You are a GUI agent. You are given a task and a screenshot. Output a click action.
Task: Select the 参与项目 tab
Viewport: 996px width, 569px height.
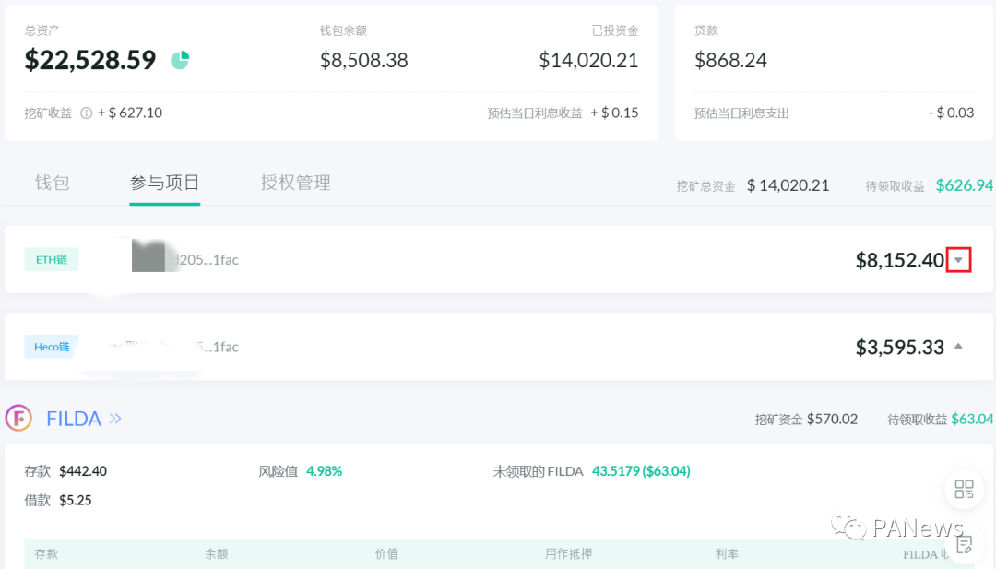[164, 182]
